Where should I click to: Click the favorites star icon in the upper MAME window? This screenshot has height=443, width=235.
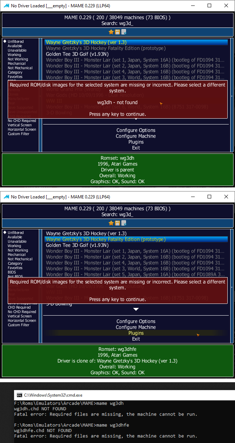coord(111,32)
